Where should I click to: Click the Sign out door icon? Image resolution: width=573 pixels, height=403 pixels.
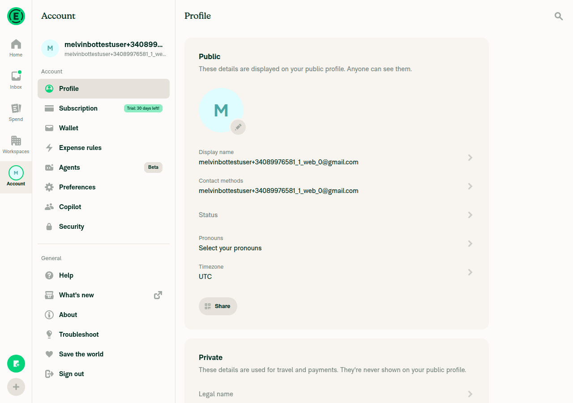[x=50, y=374]
